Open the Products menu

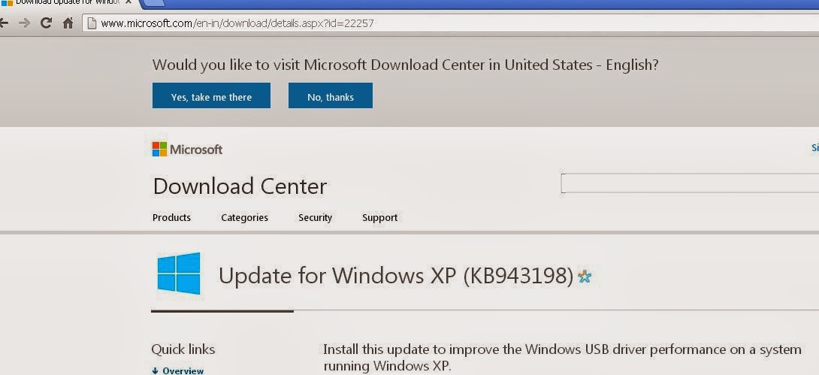coord(171,218)
